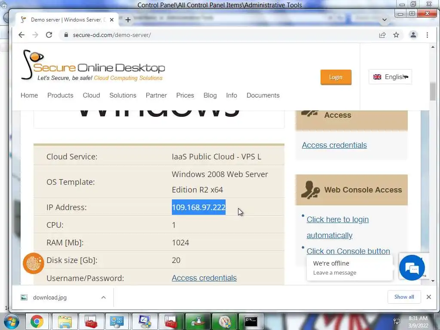Open the Blog menu item
The image size is (440, 330).
click(210, 95)
